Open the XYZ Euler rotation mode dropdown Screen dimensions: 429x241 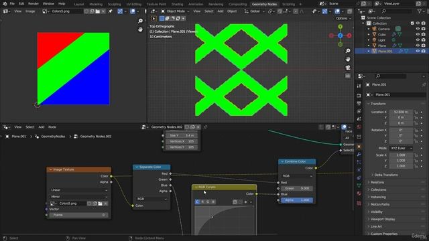401,148
